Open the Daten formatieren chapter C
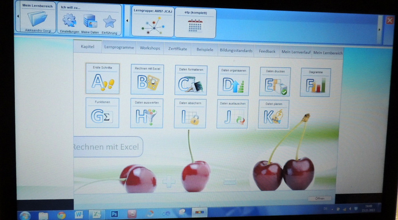This screenshot has width=398, height=220. click(191, 81)
